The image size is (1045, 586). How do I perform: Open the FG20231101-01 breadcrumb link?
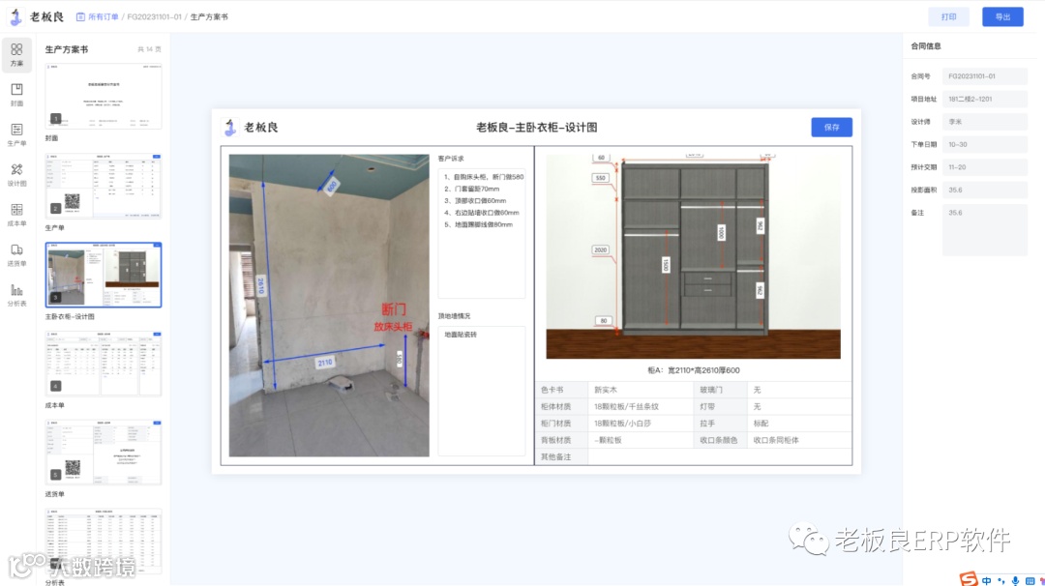tap(154, 16)
